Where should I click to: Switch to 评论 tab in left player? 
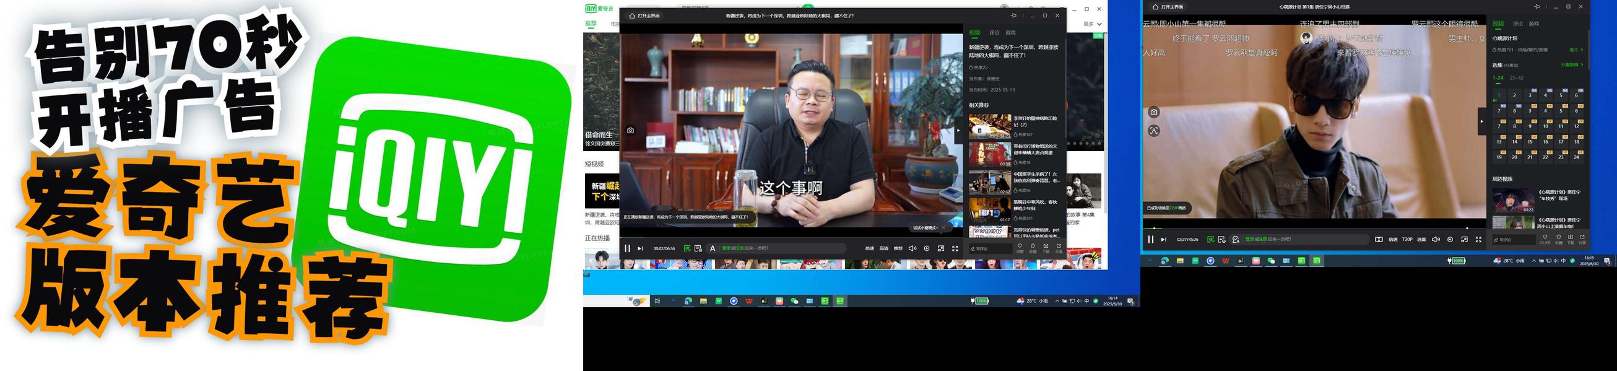994,33
